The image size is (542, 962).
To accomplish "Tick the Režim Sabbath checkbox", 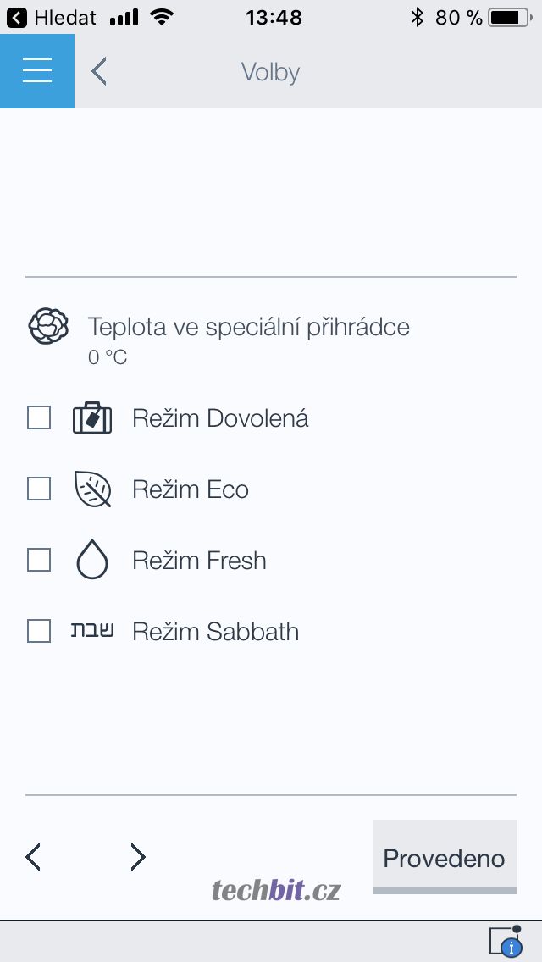I will (x=39, y=632).
